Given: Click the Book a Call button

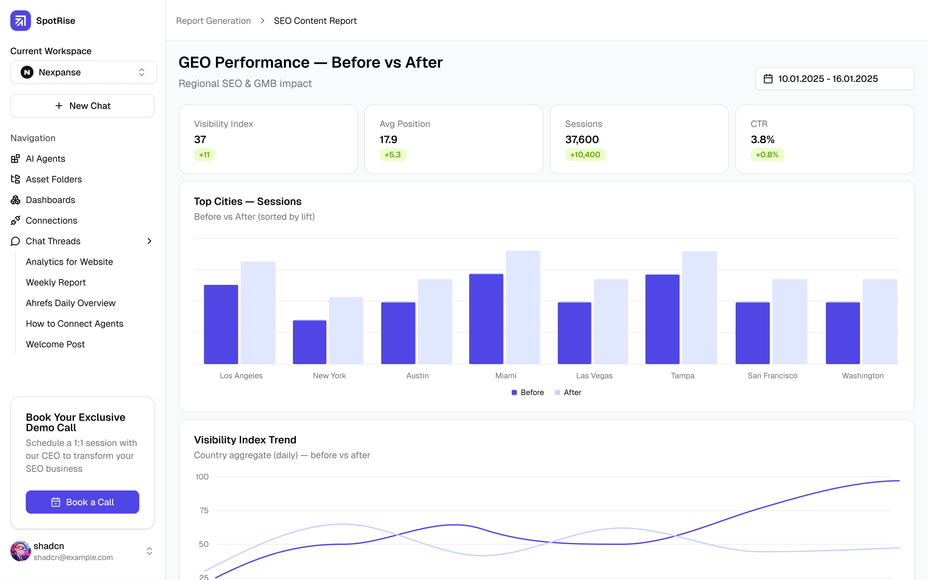Looking at the screenshot, I should pyautogui.click(x=82, y=502).
